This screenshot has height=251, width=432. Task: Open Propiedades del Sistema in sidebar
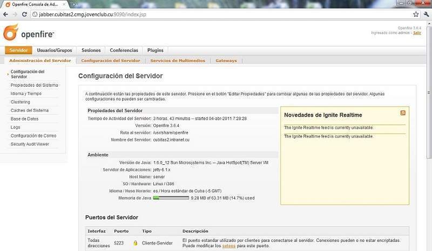coord(34,85)
